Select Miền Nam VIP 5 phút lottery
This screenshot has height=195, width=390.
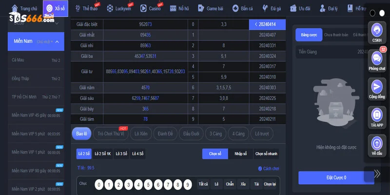tap(36, 134)
